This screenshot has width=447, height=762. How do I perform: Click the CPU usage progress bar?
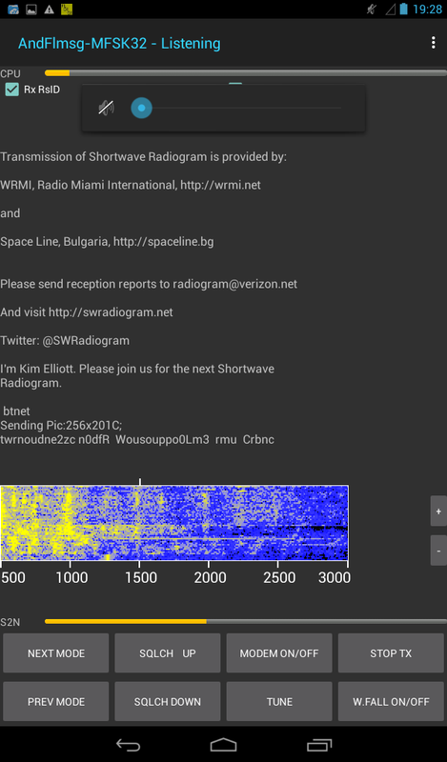(x=246, y=73)
